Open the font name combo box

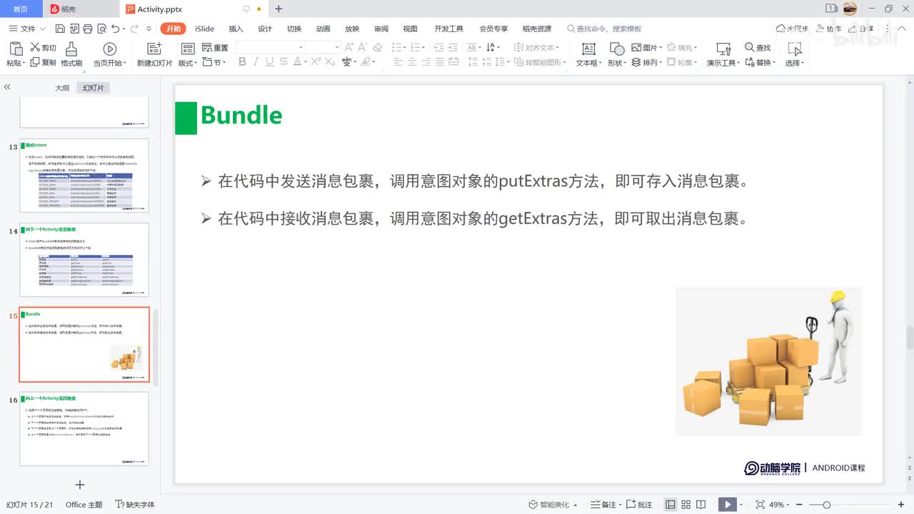(270, 47)
